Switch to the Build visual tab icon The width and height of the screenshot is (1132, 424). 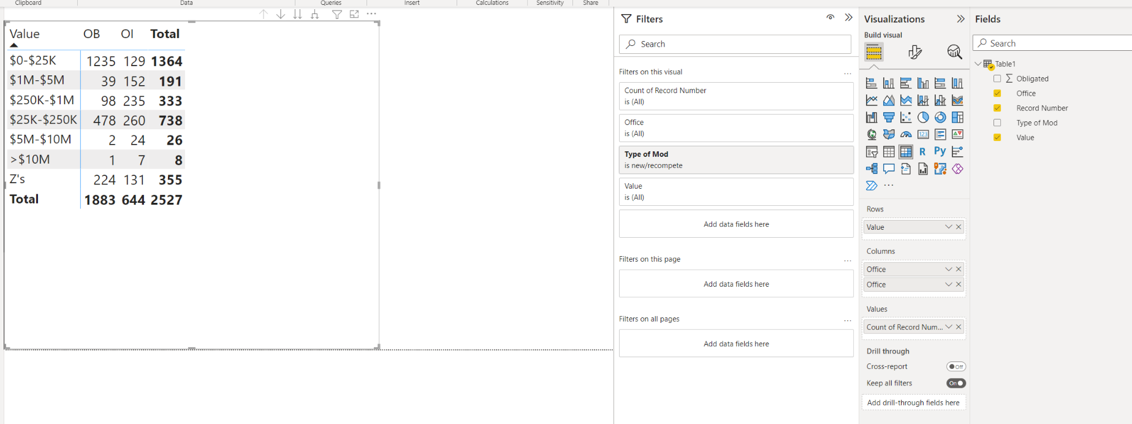coord(874,53)
